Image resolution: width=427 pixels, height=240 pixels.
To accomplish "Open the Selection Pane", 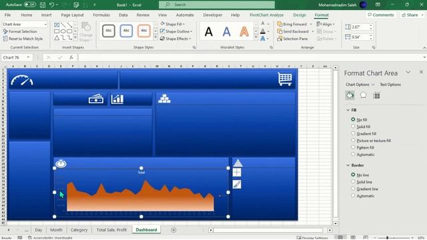I will point(292,39).
